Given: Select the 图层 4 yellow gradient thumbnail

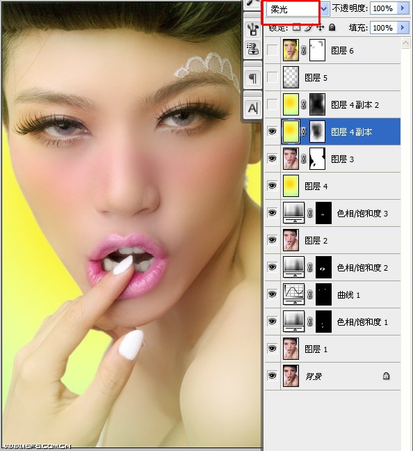Looking at the screenshot, I should click(x=291, y=186).
